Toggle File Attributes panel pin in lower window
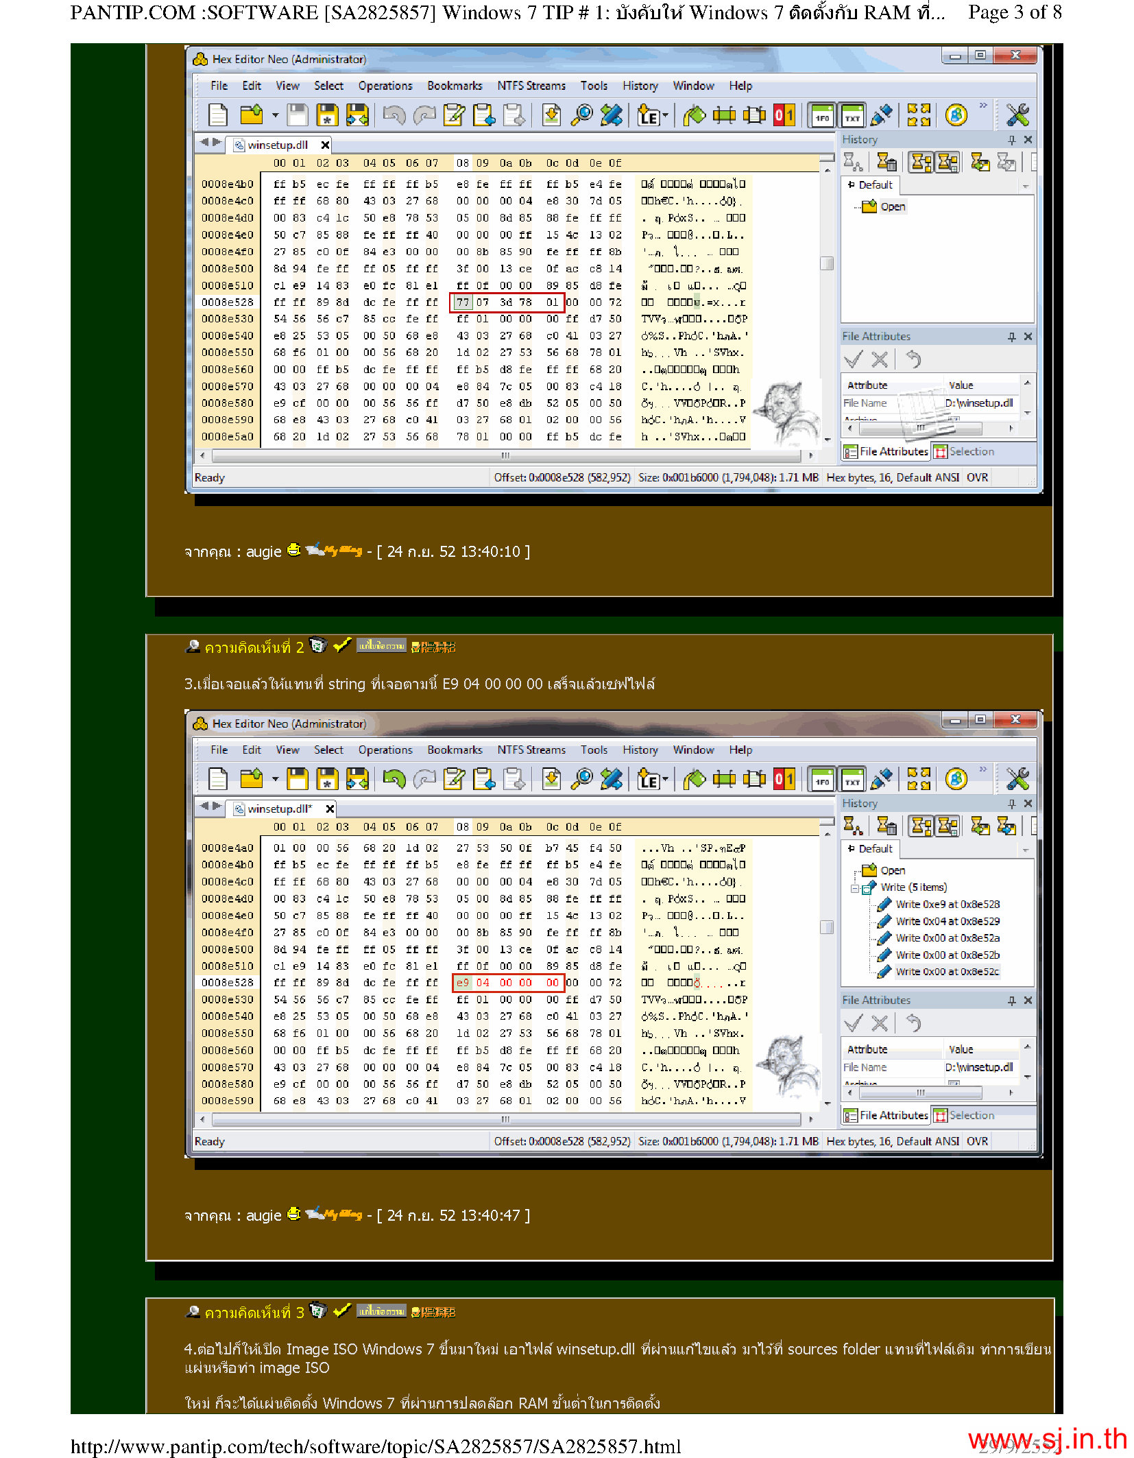Image resolution: width=1134 pixels, height=1458 pixels. tap(1011, 1001)
